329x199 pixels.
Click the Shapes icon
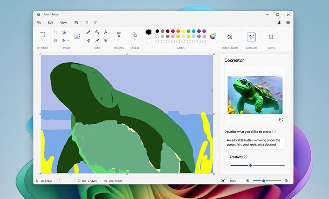click(x=135, y=34)
